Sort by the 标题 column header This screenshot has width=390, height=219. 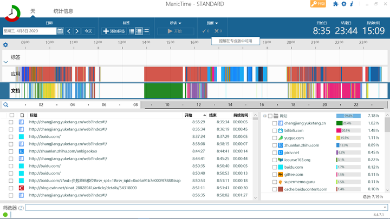tap(34, 115)
